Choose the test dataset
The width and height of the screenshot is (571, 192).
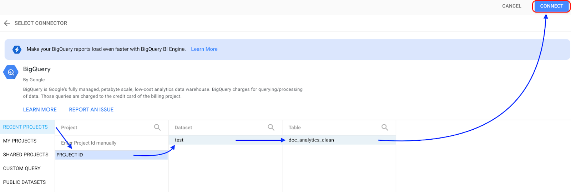pyautogui.click(x=179, y=140)
